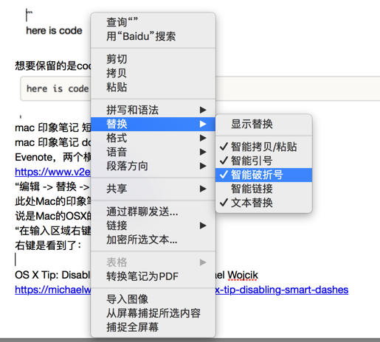Click the line starting 说是Mac的OSX
380x342 pixels.
(x=52, y=216)
